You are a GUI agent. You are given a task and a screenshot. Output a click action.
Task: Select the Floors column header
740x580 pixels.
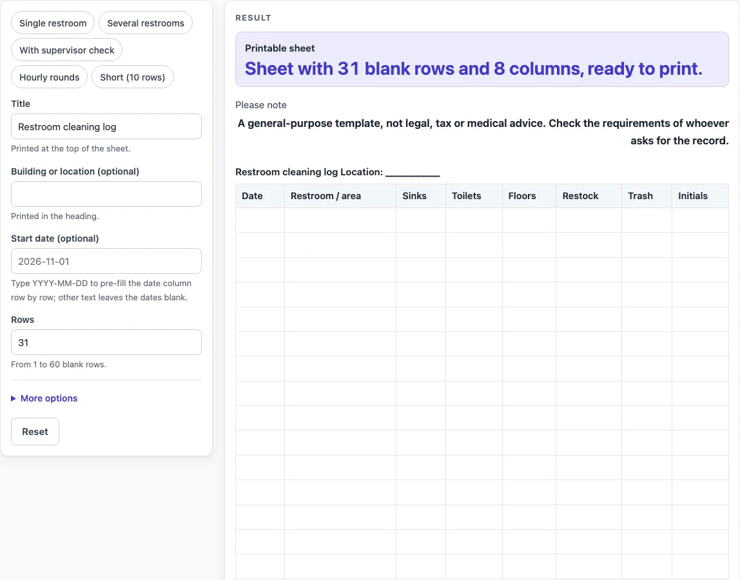(x=529, y=196)
